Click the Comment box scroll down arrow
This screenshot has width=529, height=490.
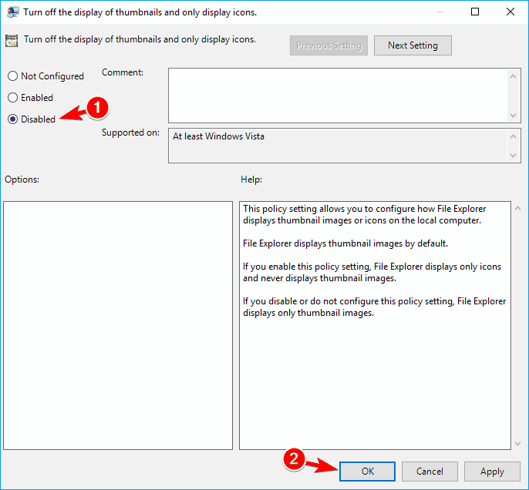click(513, 116)
